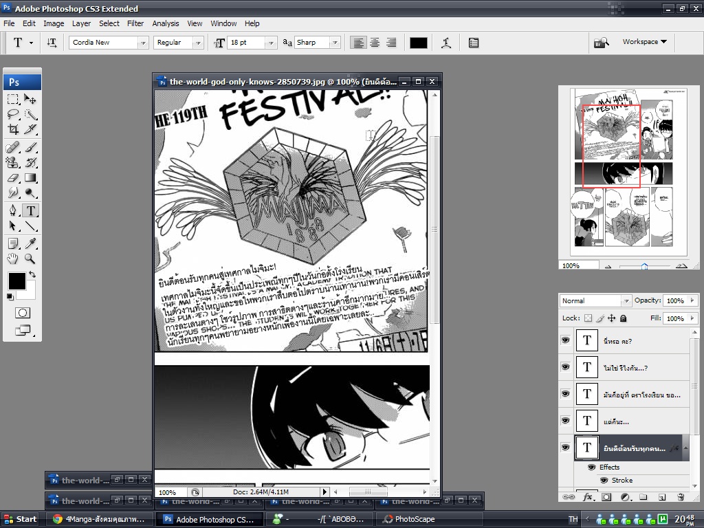Toggle Quick Mask mode
Screen dimensions: 704x528
coord(23,313)
